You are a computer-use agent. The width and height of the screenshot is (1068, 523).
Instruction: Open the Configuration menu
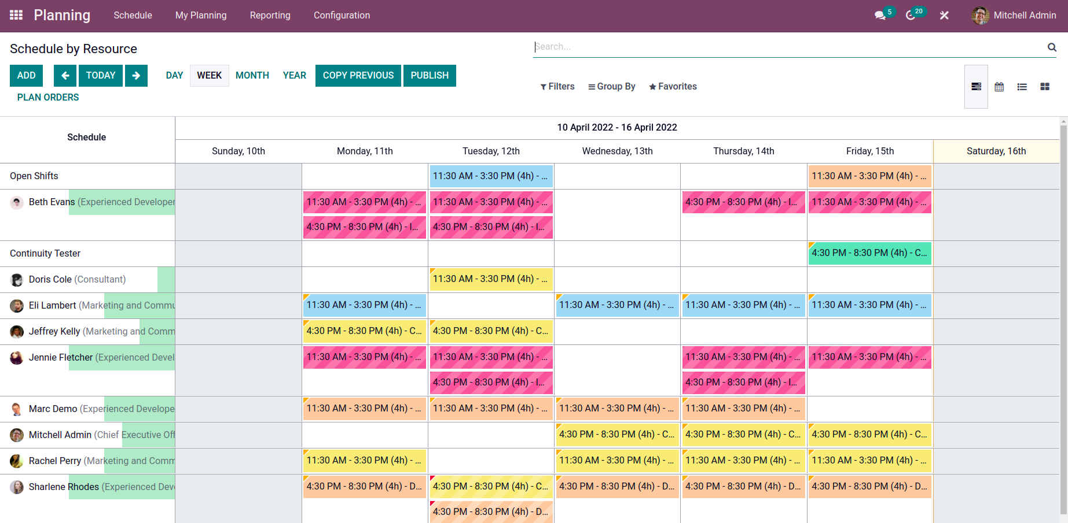coord(342,16)
